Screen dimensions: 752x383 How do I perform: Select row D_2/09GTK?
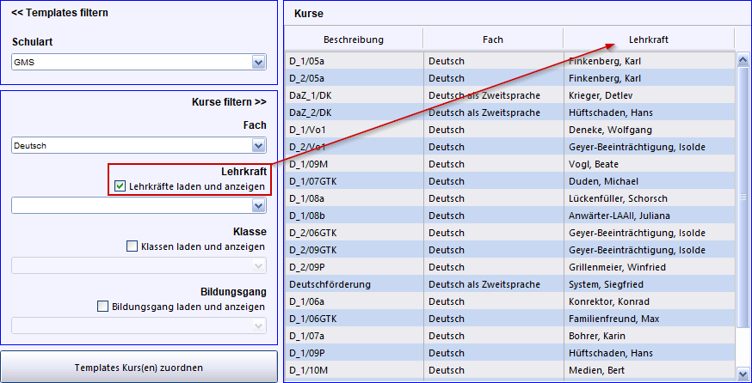pos(510,250)
